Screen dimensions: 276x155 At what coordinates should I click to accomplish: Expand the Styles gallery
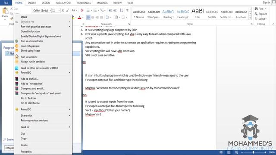250,18
